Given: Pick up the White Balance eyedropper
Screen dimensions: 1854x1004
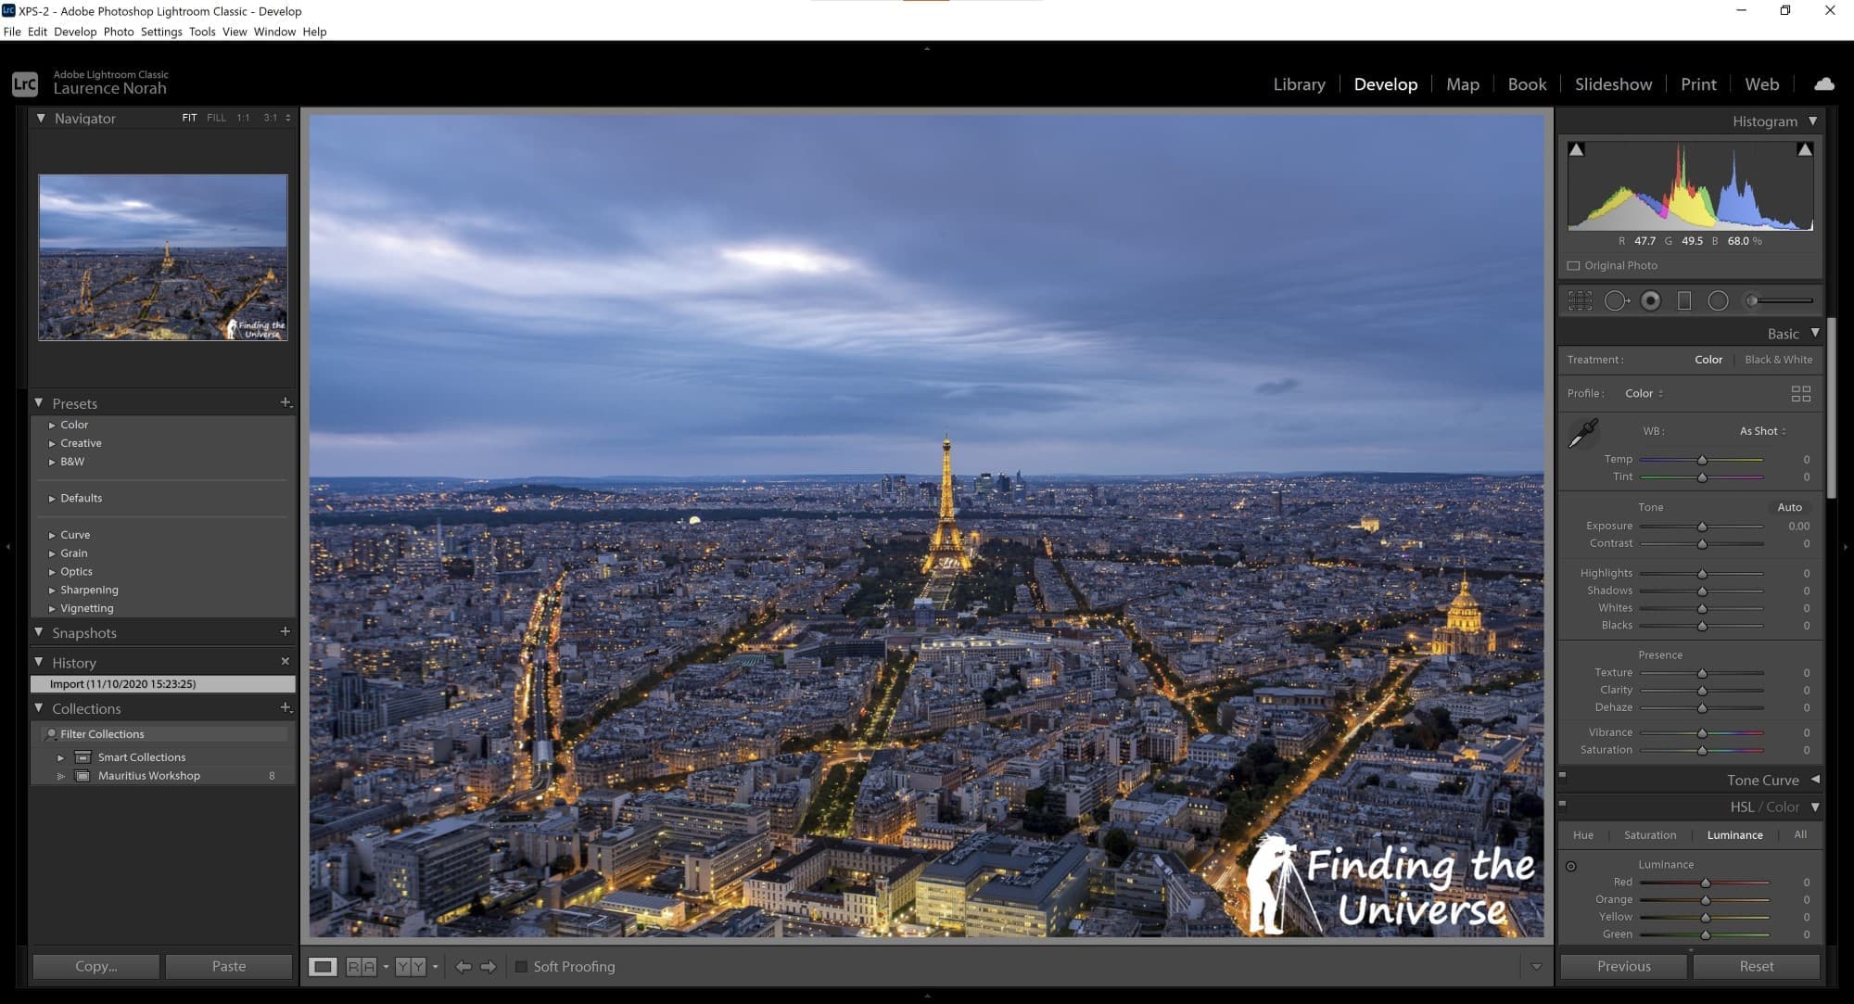Looking at the screenshot, I should [x=1583, y=433].
